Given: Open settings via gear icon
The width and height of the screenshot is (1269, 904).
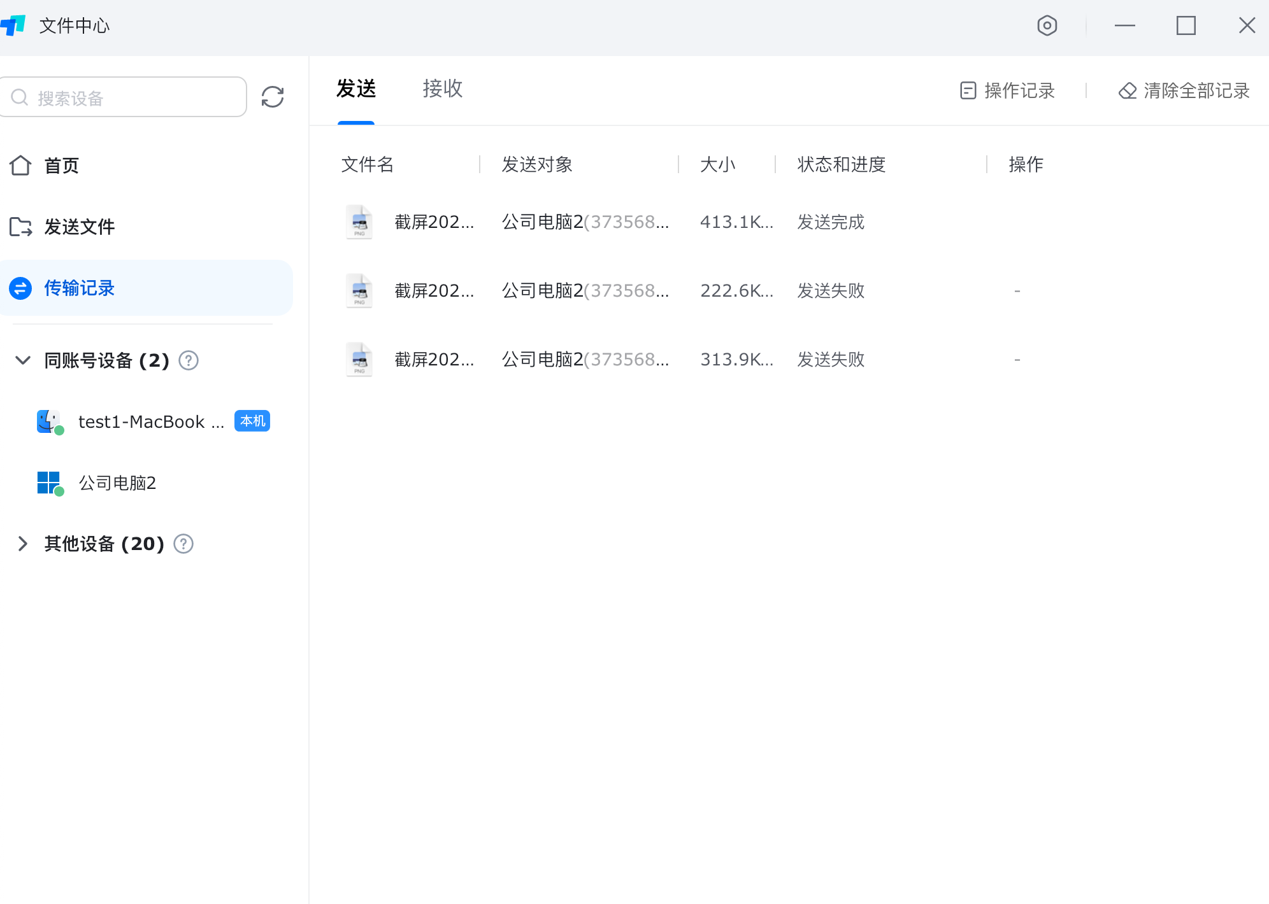Looking at the screenshot, I should tap(1047, 25).
